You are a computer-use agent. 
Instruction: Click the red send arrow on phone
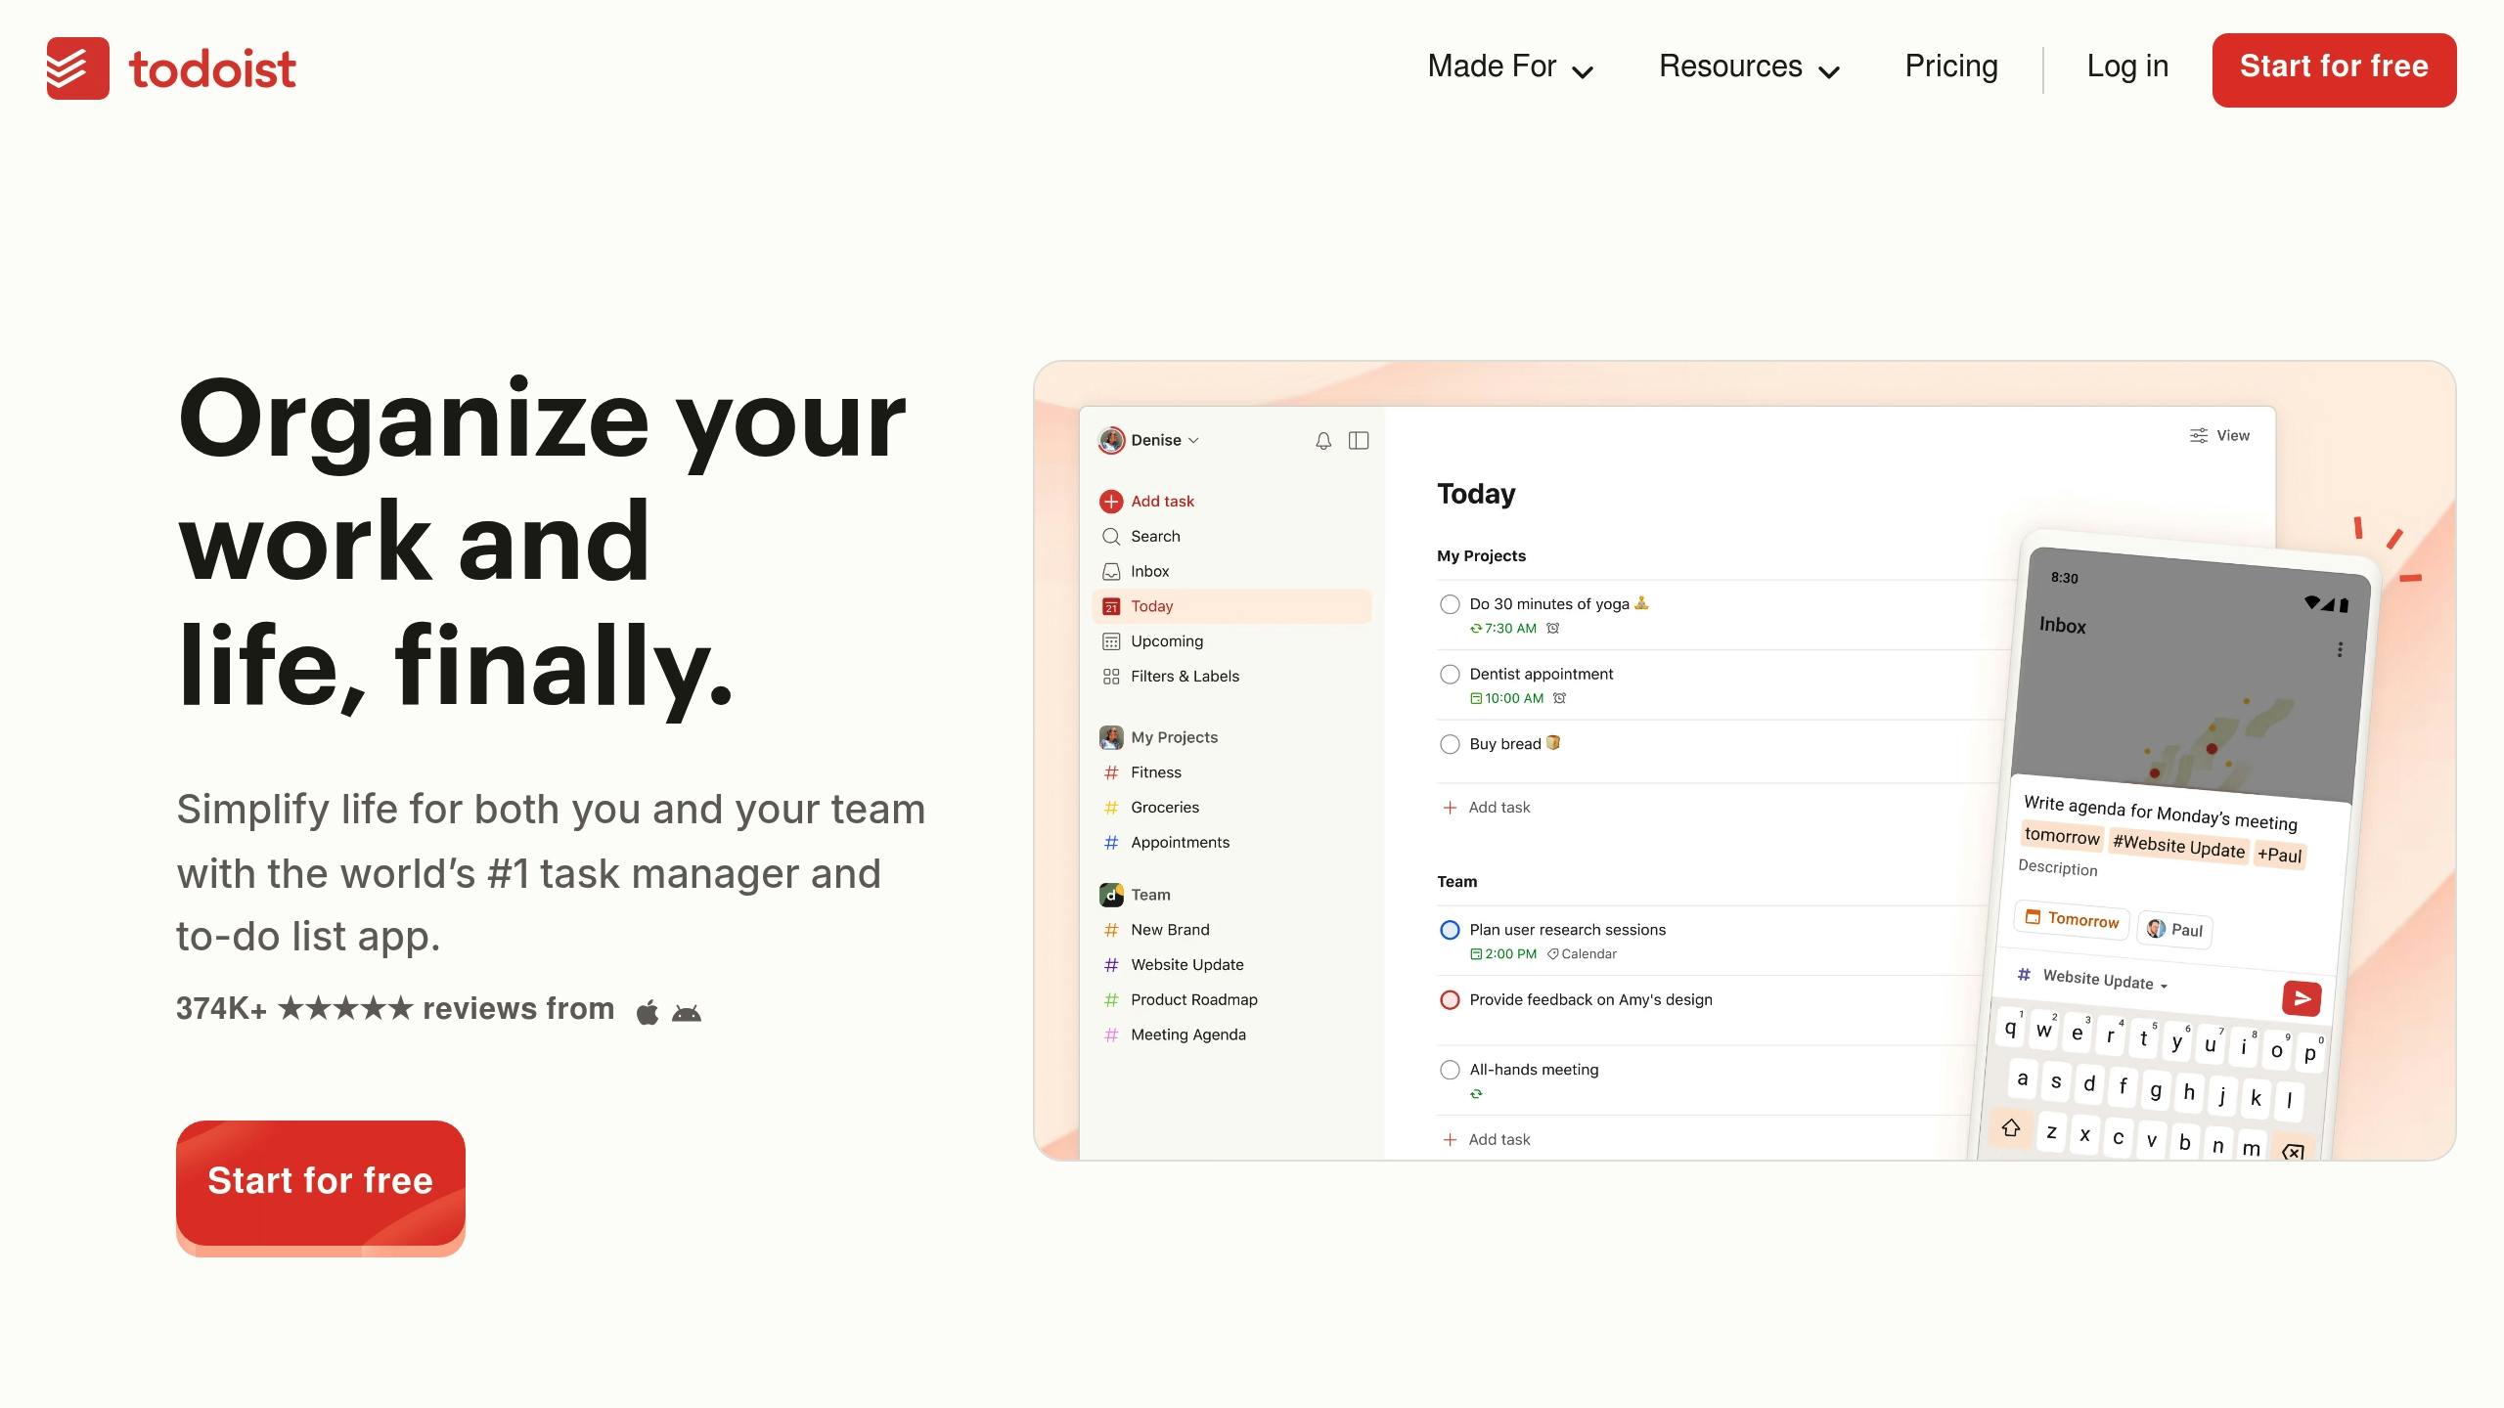tap(2302, 998)
